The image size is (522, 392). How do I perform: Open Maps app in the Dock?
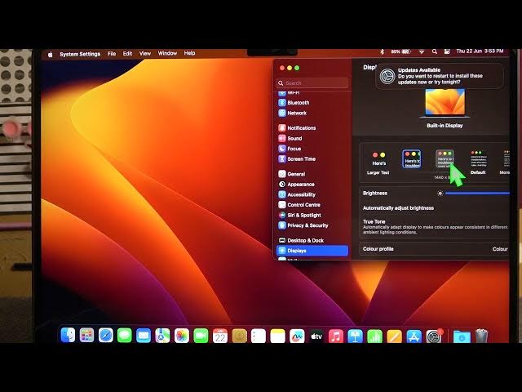point(162,336)
